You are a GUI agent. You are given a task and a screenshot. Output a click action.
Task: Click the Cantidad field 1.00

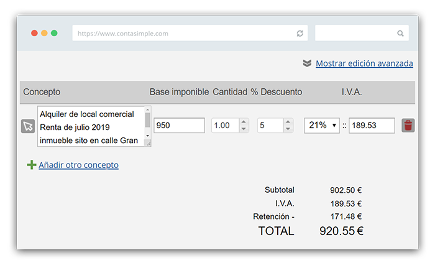(x=225, y=126)
